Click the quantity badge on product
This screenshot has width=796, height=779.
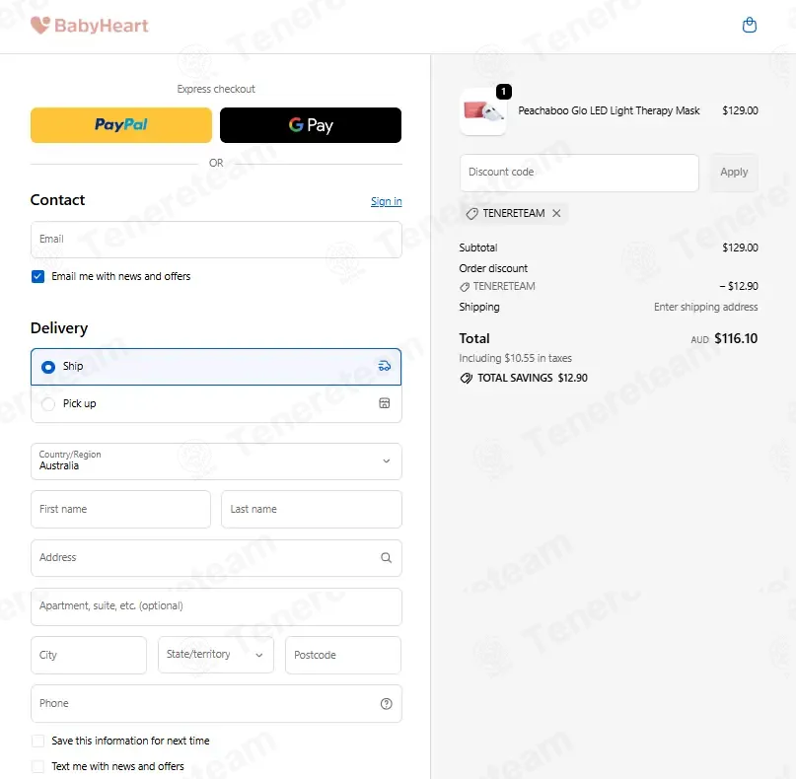click(x=504, y=92)
